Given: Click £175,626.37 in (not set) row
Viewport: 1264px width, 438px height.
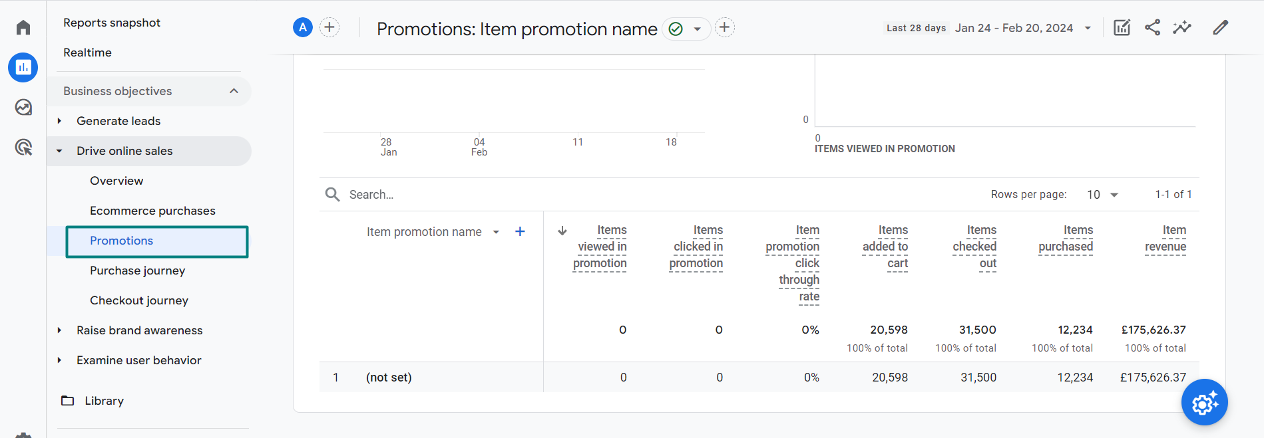Looking at the screenshot, I should [1153, 378].
